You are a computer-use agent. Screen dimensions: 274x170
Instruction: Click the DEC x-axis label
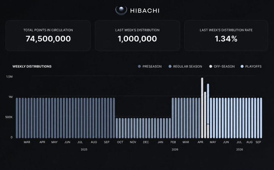point(146,142)
